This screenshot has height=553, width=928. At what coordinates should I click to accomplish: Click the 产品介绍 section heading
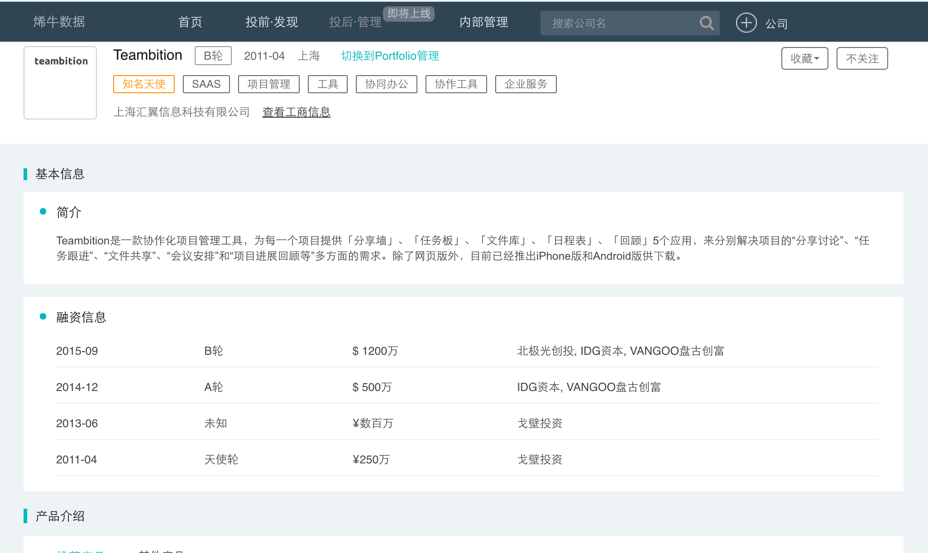[x=60, y=516]
